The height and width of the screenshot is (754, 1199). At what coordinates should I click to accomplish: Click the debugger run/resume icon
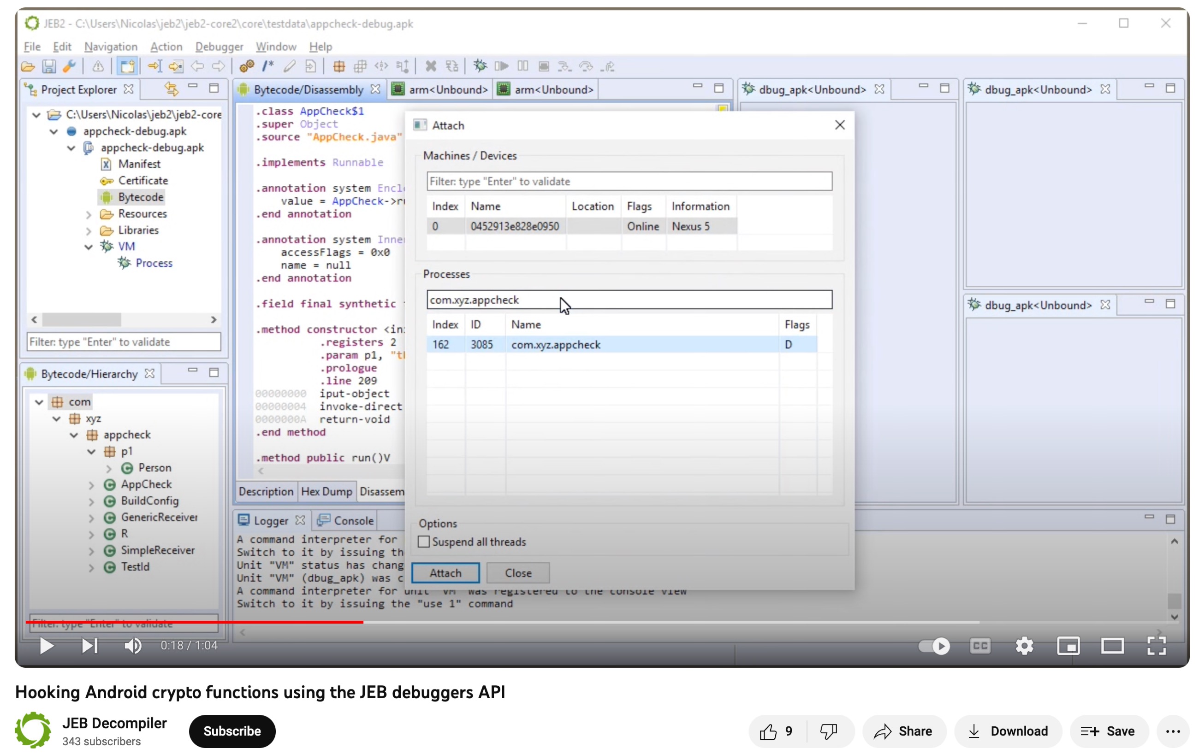click(501, 66)
